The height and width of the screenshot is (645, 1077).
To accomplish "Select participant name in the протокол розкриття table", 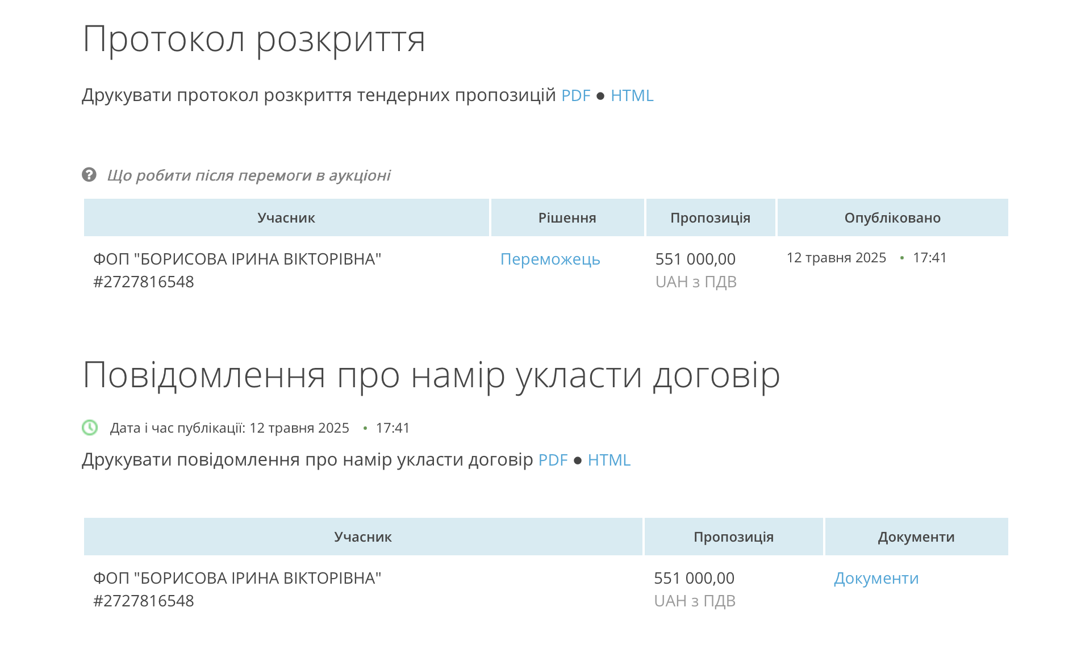I will tap(237, 259).
